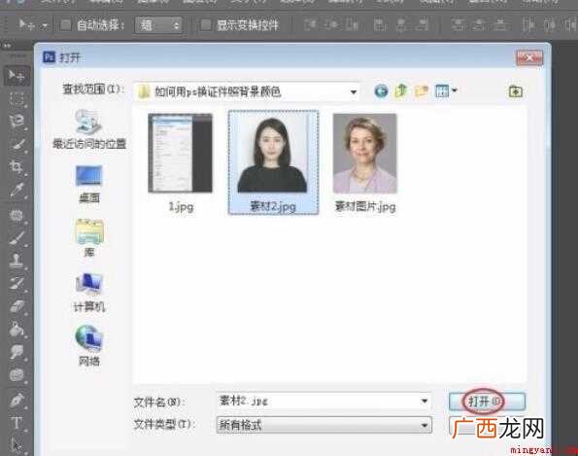Create a new folder in Open dialog
Screen dimensions: 578x456
tap(422, 90)
